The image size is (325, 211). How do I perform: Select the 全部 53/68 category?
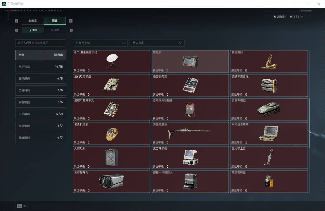[x=41, y=55]
